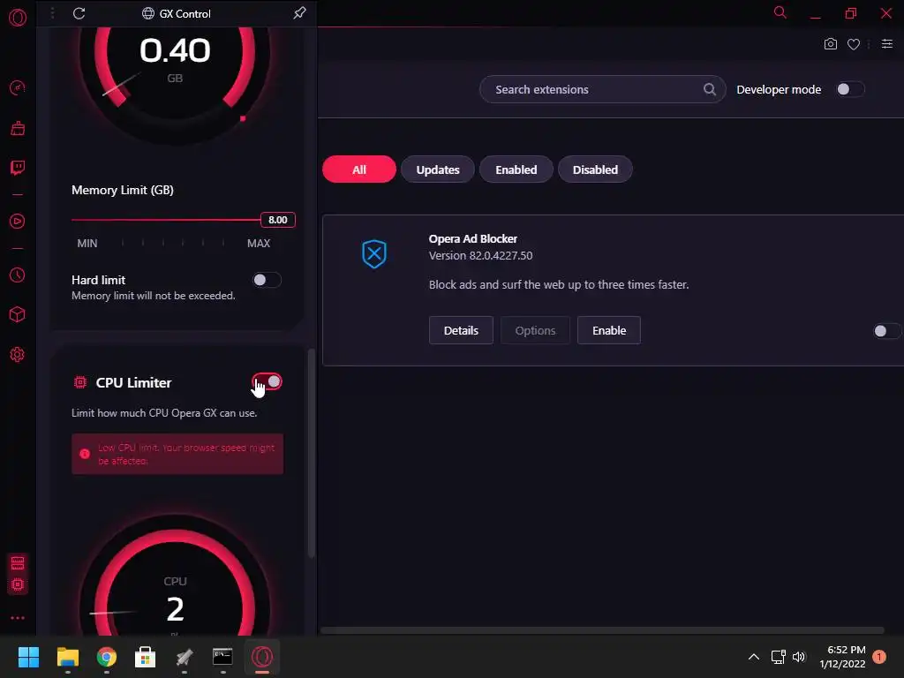Screen dimensions: 904x678
Task: Open Windows Start menu
Action: pos(28,657)
